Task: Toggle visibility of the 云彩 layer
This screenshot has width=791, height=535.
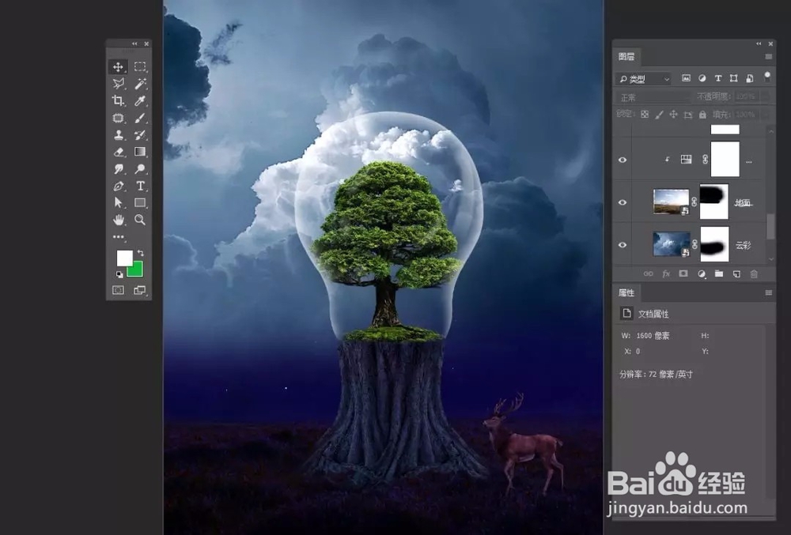Action: click(623, 245)
